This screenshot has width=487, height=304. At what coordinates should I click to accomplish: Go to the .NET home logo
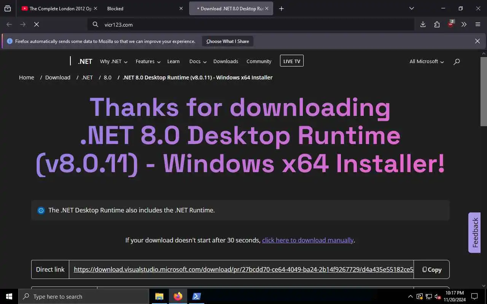point(85,61)
